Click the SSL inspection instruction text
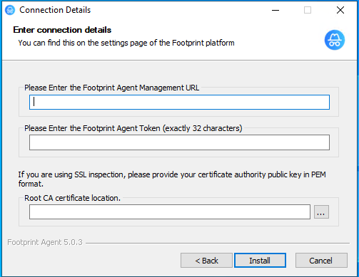 tap(172, 179)
